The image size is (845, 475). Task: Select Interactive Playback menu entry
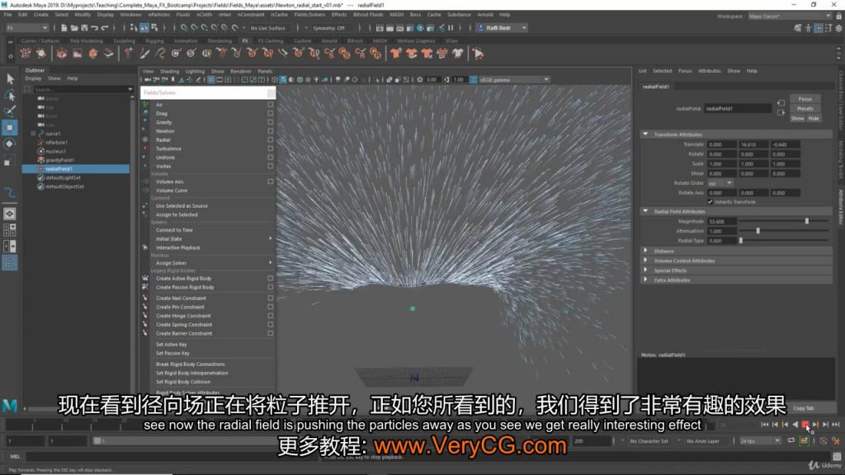[x=178, y=247]
